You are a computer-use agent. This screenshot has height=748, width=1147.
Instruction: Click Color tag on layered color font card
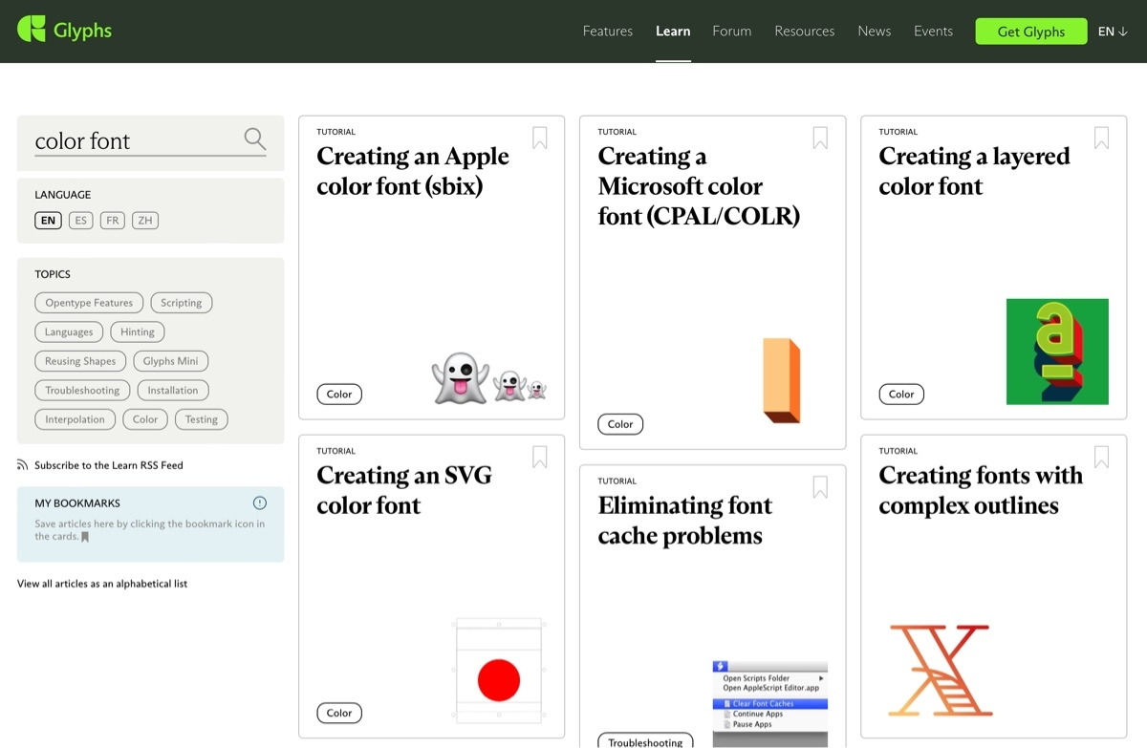point(901,394)
